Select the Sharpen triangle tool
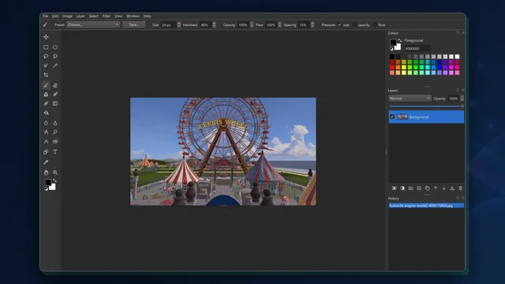 point(55,123)
